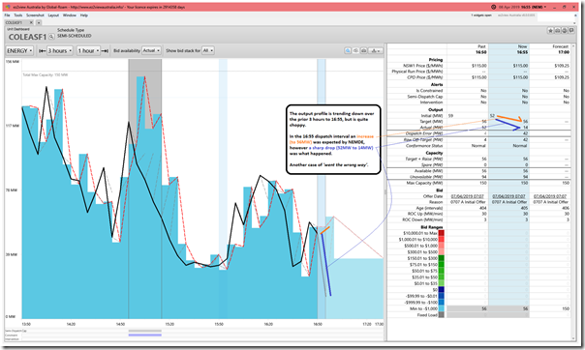Click the 15:50 tick on the time axis
This screenshot has width=585, height=350.
pos(219,324)
